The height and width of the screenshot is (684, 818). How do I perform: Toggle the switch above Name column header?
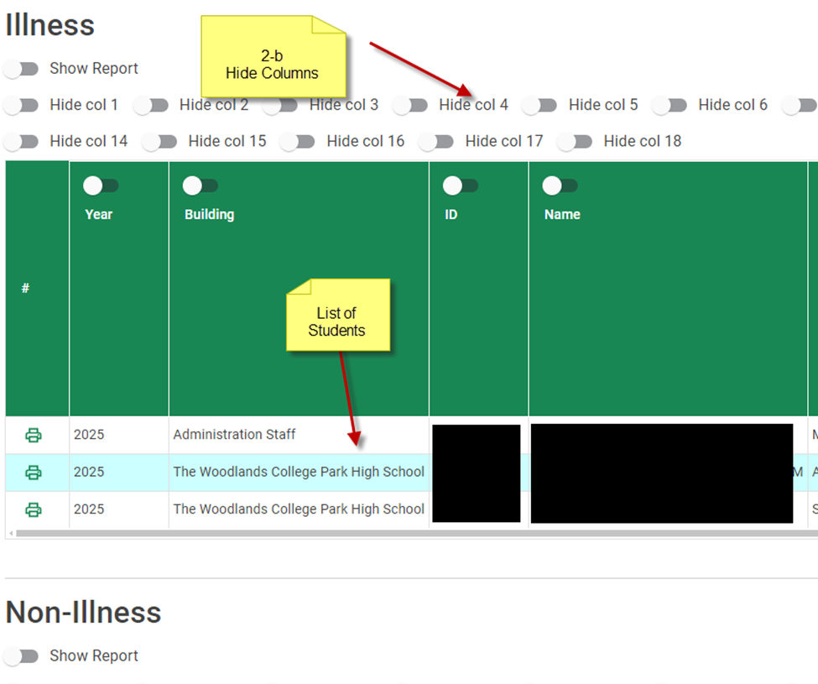(x=561, y=185)
